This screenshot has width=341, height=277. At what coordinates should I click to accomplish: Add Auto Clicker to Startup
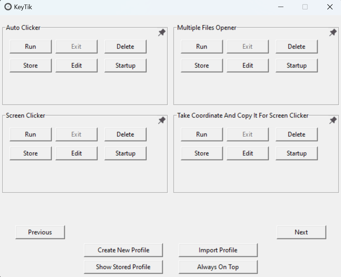125,65
